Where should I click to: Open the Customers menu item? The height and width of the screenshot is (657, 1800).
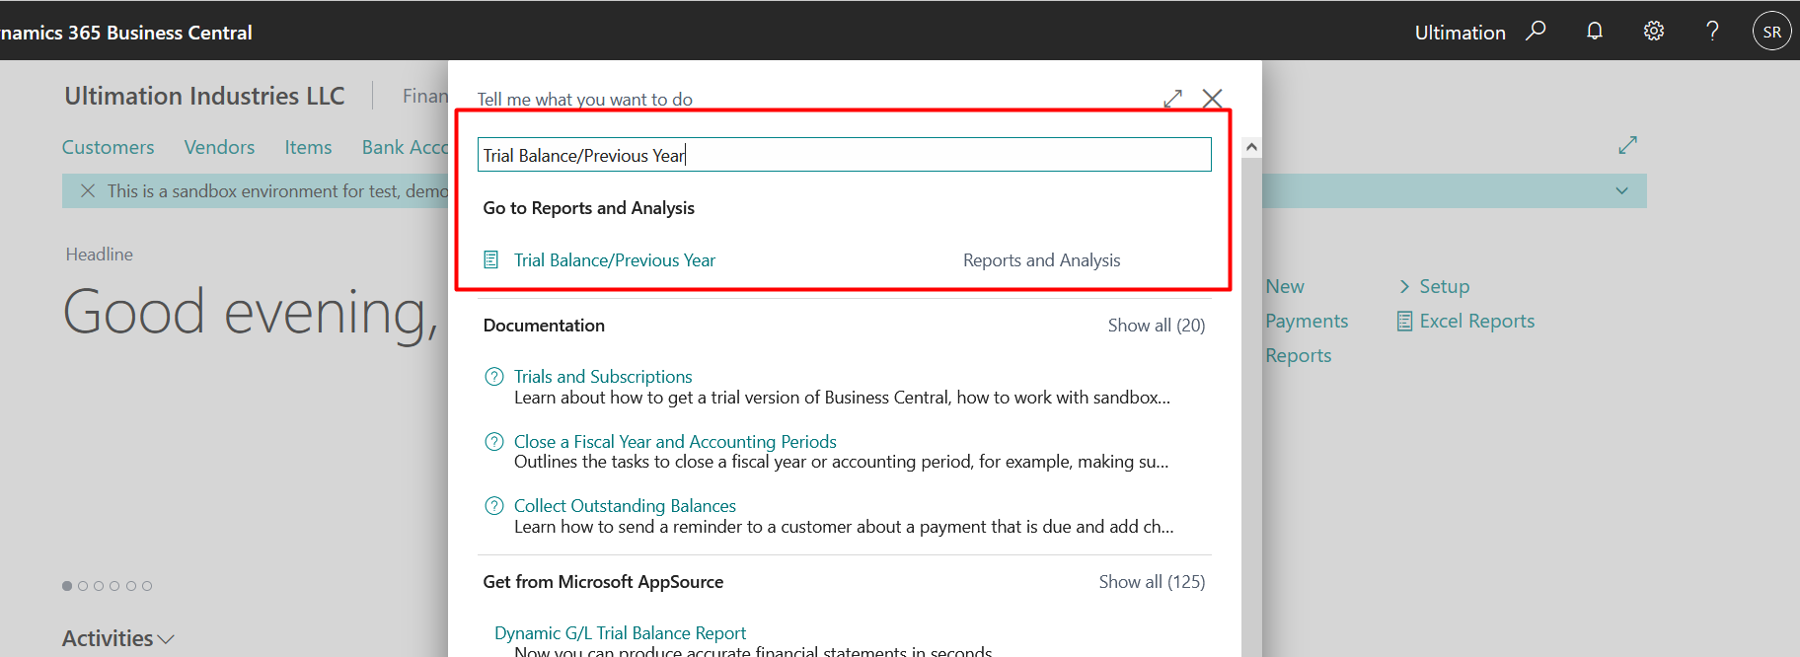109,147
